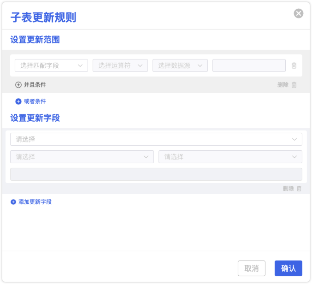Click the grey value field under update dropdowns

156,174
